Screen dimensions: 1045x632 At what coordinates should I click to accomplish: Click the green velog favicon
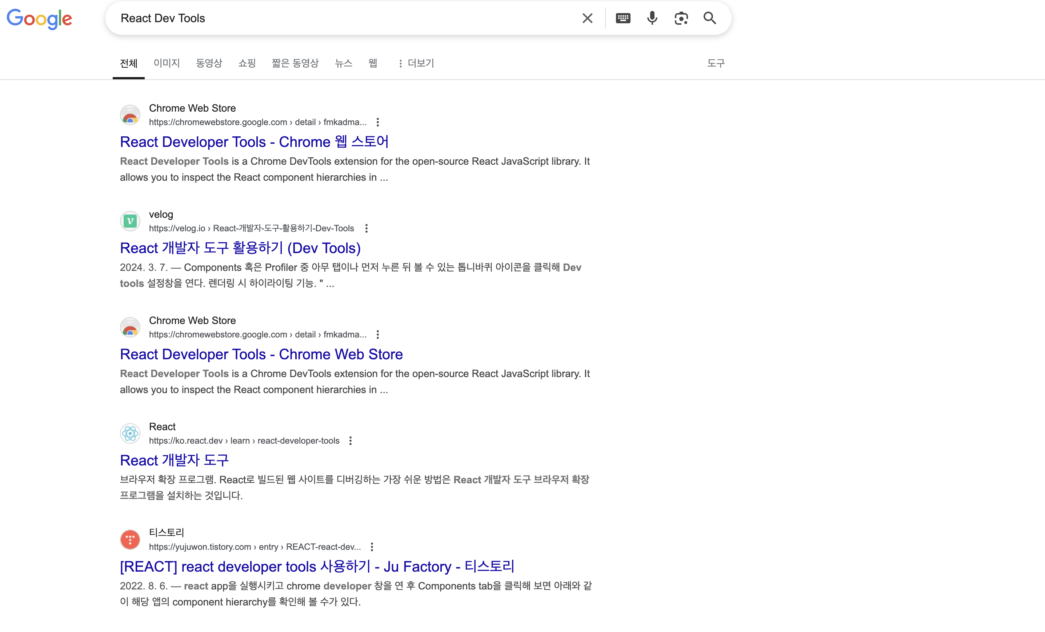(130, 221)
